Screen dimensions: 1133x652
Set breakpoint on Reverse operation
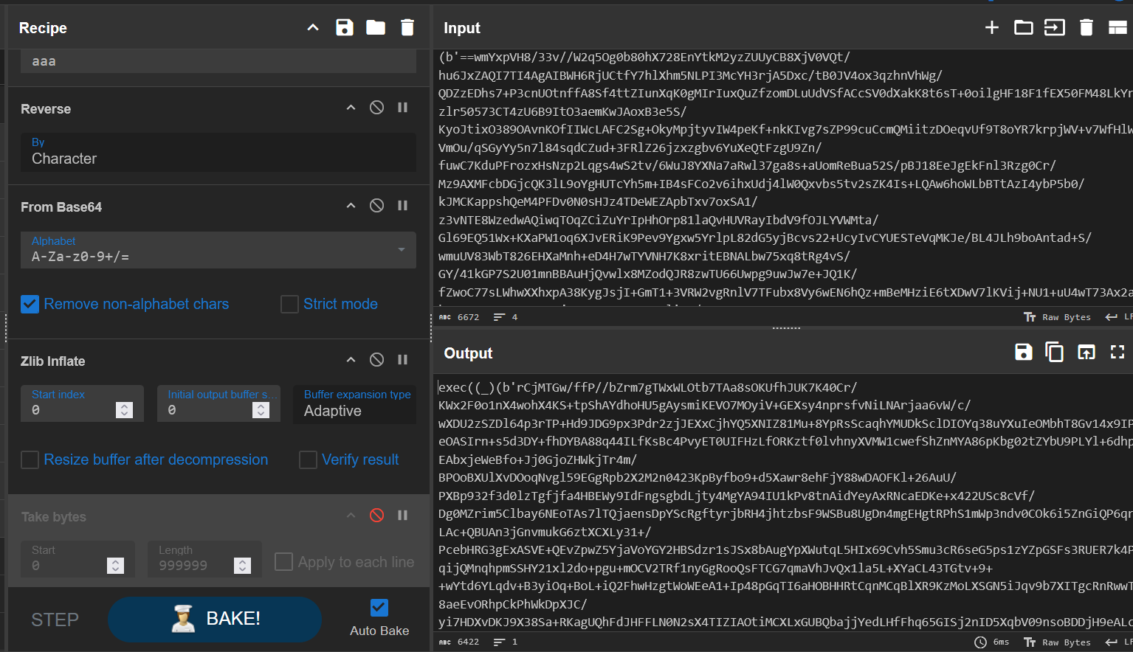403,108
